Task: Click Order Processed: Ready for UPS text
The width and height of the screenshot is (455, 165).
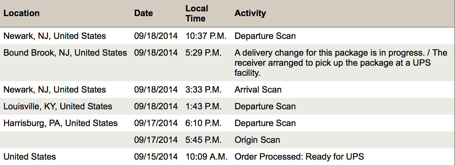Action: 299,157
